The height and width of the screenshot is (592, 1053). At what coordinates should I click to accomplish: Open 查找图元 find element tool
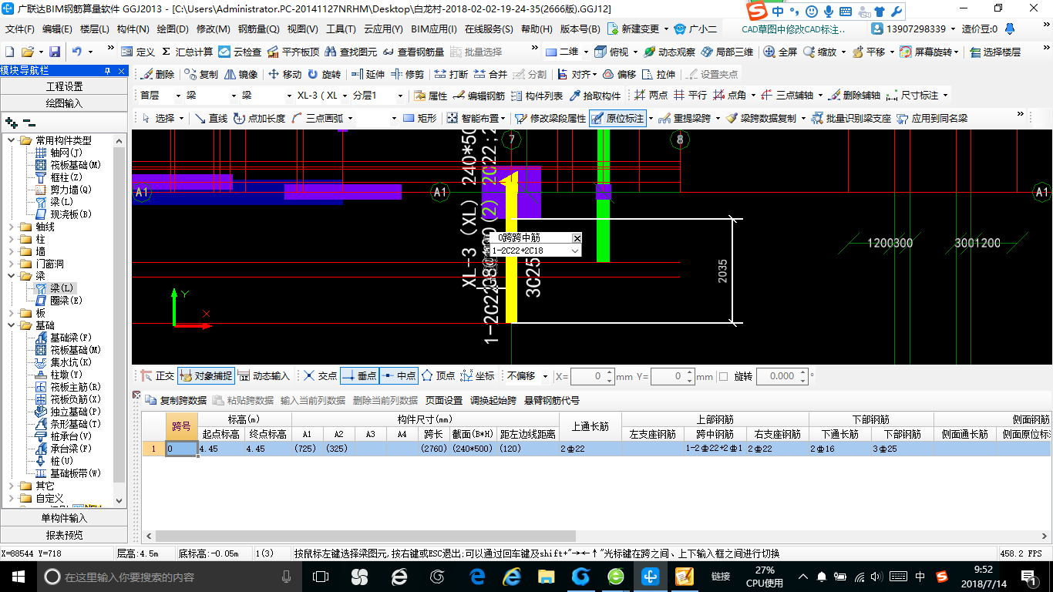352,52
